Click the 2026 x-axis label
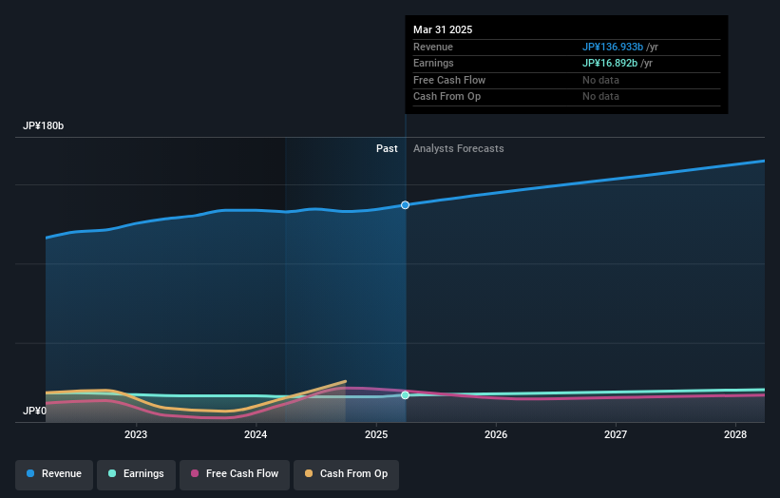780x498 pixels. click(496, 434)
